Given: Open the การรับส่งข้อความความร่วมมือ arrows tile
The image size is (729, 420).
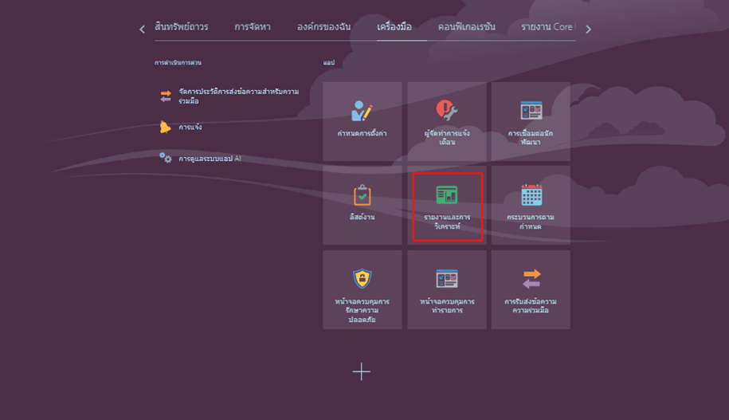Looking at the screenshot, I should tap(531, 289).
